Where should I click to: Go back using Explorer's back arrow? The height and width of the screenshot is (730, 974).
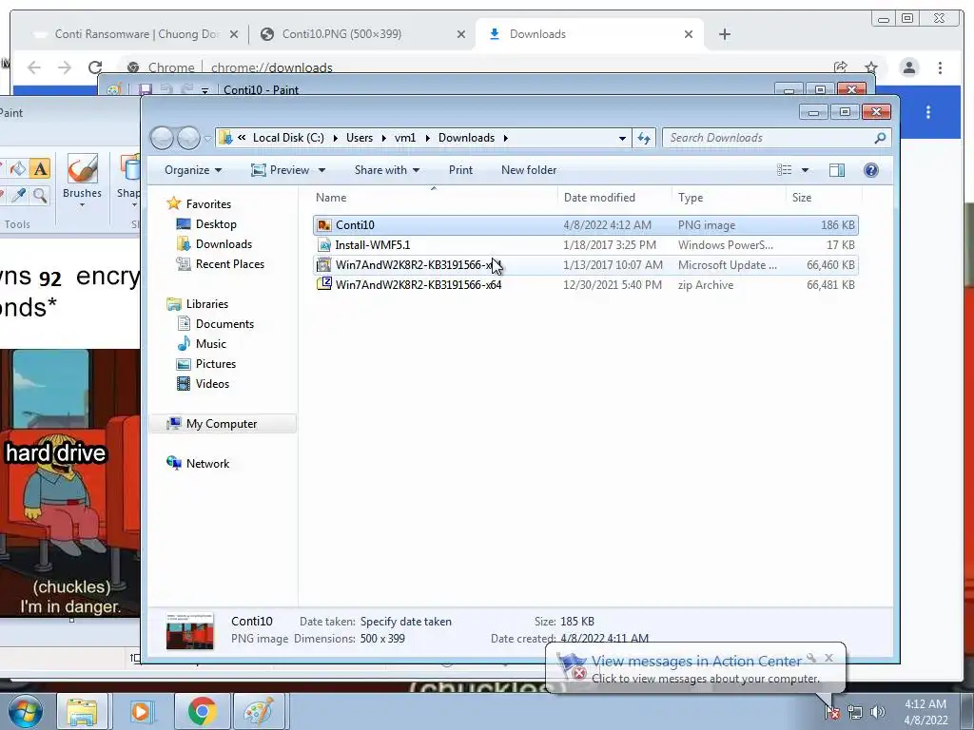point(162,138)
